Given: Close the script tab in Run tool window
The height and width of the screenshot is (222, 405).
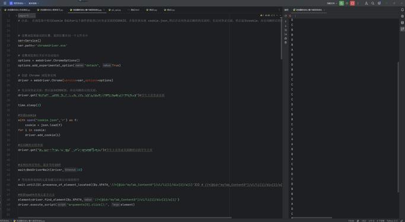Looking at the screenshot, I should point(324,10).
